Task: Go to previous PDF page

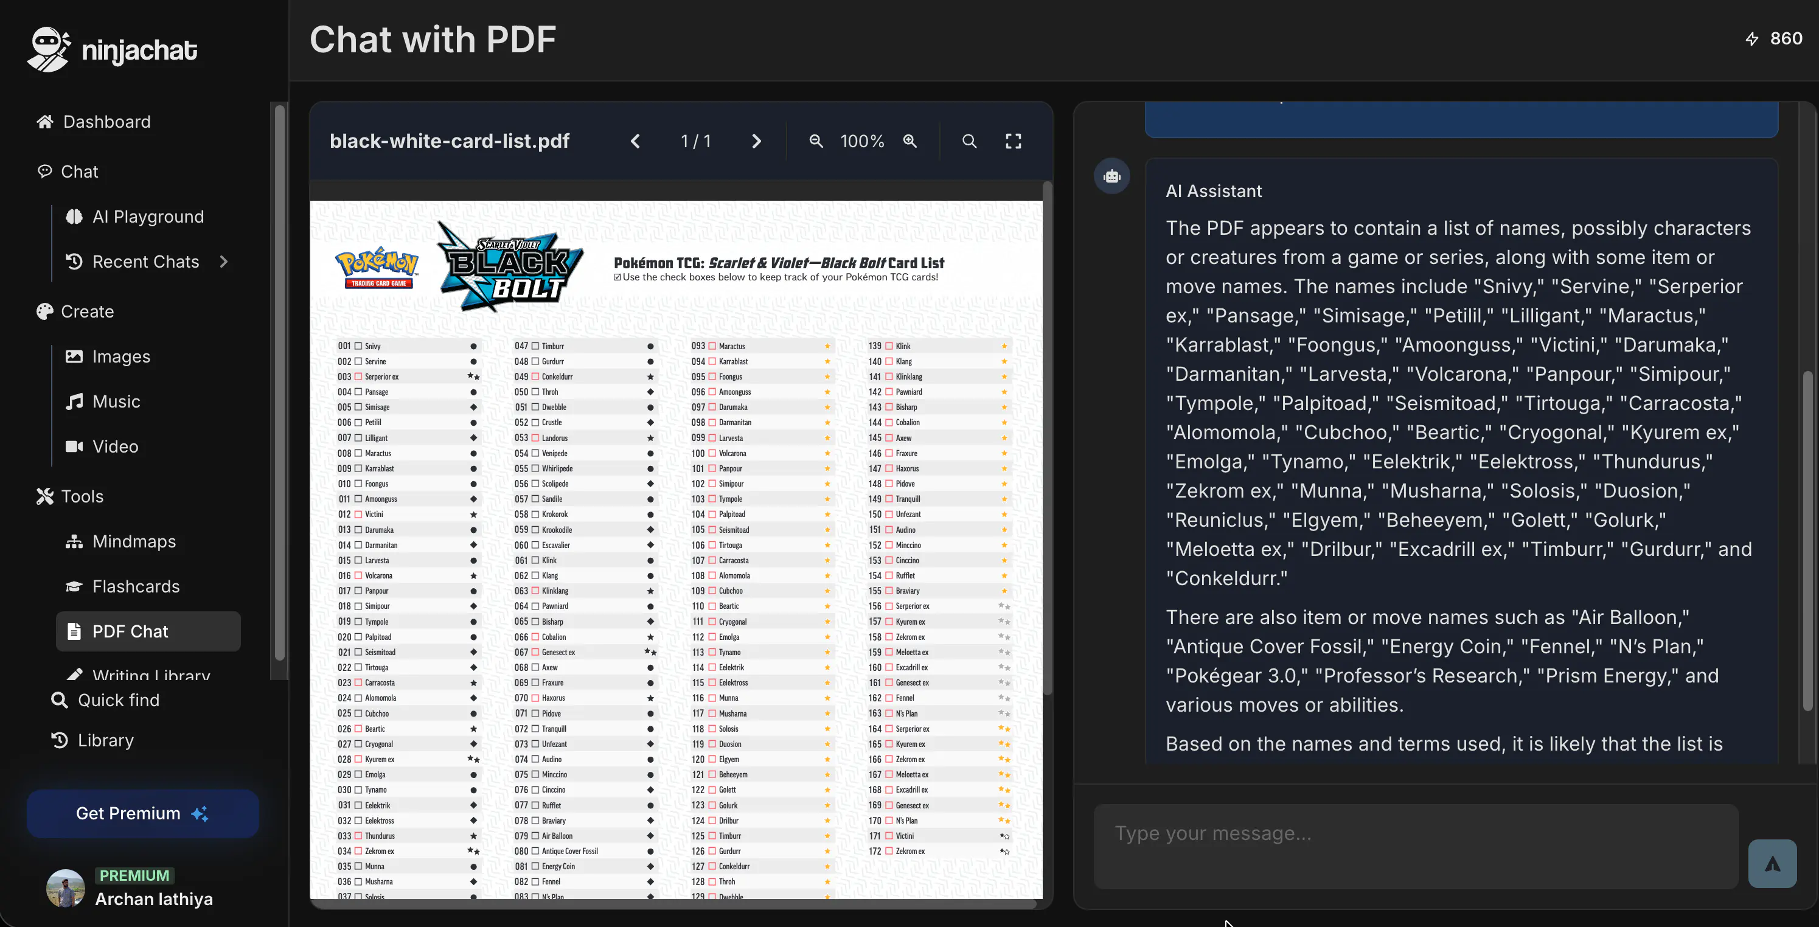Action: (636, 141)
